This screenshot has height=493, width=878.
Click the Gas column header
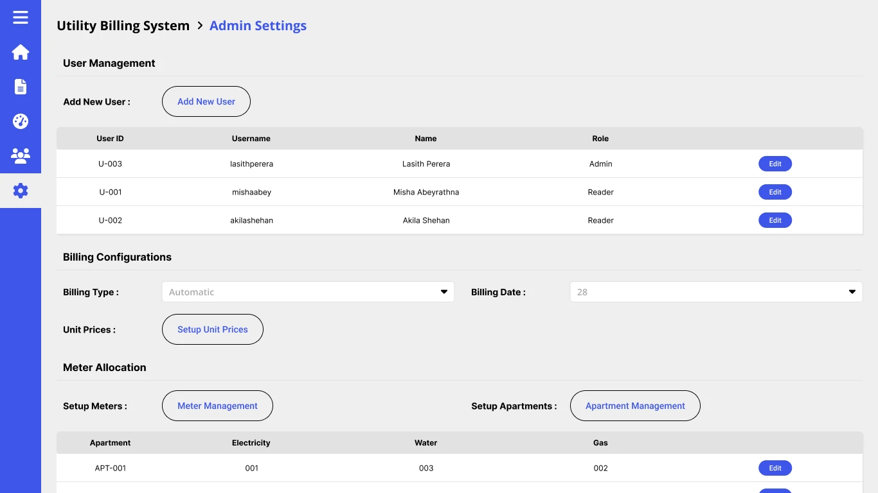click(x=600, y=443)
